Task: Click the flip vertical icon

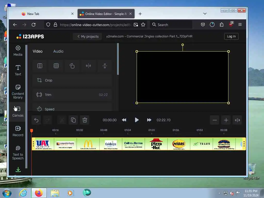Action: click(x=105, y=66)
